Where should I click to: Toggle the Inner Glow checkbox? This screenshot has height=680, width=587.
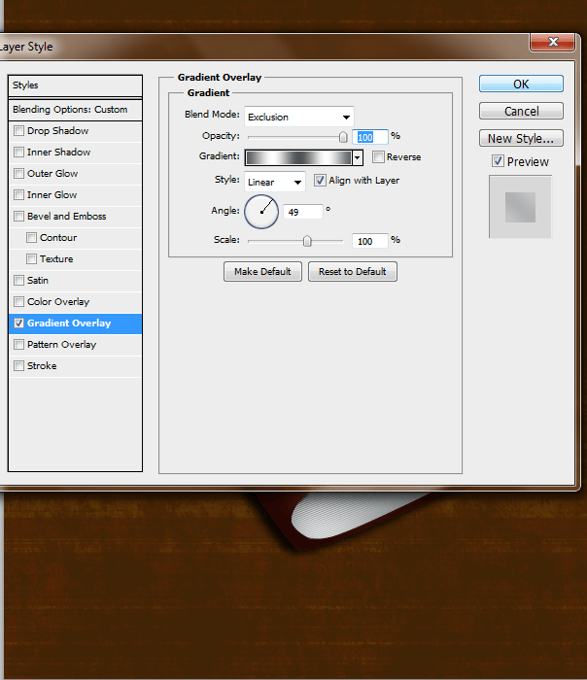18,194
